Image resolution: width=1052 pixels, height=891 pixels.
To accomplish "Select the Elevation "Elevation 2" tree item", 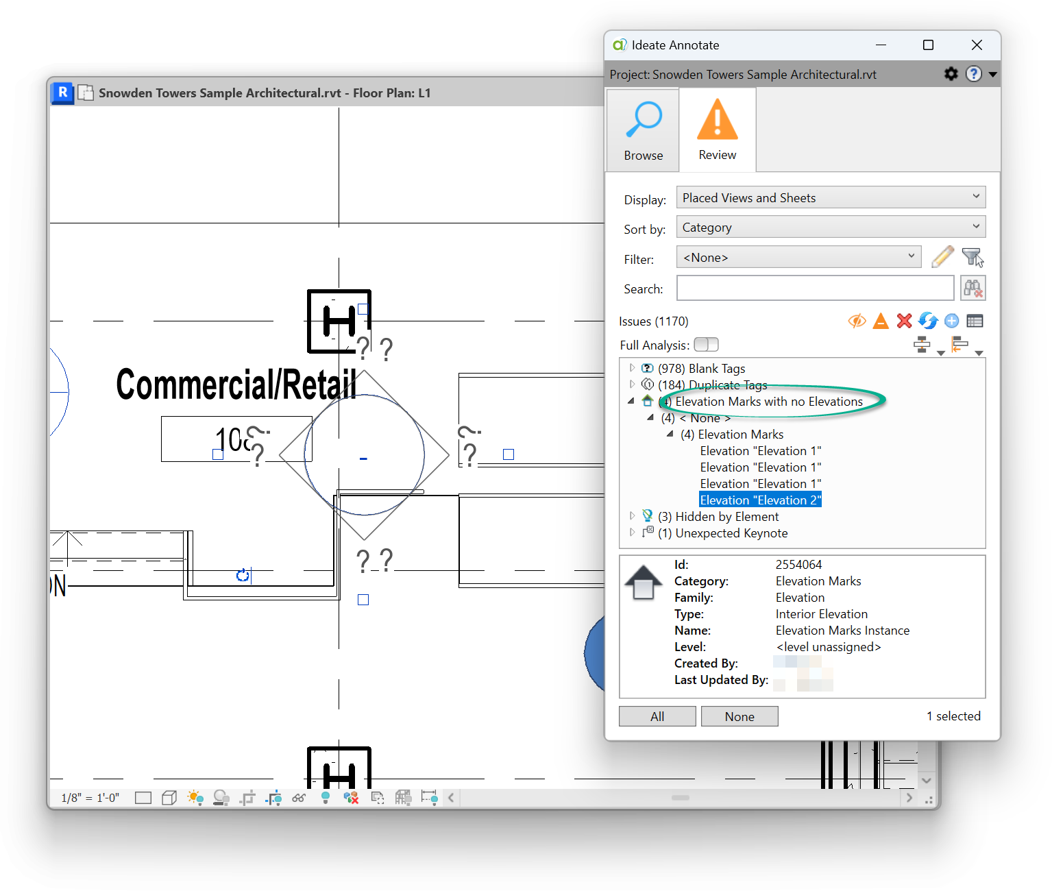I will (760, 500).
